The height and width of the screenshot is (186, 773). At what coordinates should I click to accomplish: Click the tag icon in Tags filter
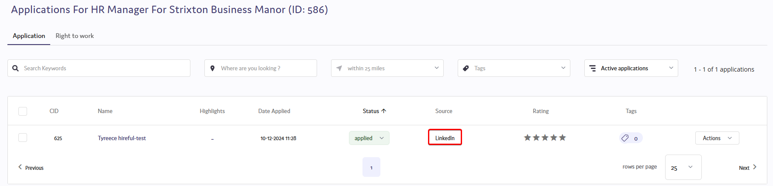tap(466, 68)
